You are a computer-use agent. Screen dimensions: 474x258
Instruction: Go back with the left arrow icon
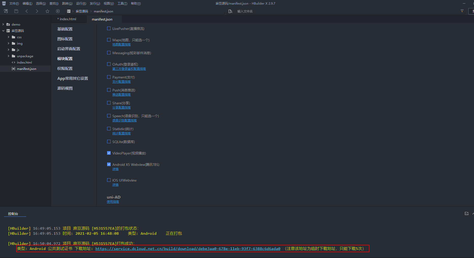pos(27,11)
